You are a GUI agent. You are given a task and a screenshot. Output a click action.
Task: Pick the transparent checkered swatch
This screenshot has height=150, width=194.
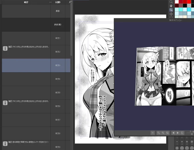(189, 6)
